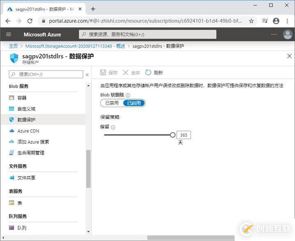Click the Azure search resources box
The width and height of the screenshot is (295, 241).
point(147,34)
